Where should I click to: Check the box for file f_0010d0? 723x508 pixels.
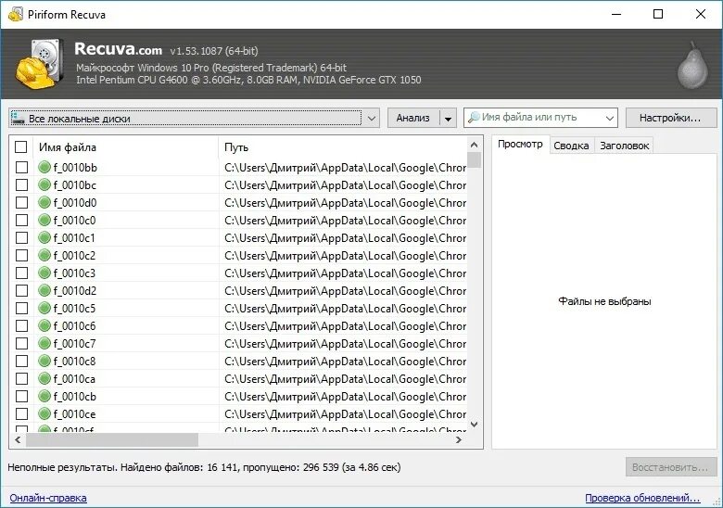pyautogui.click(x=21, y=202)
